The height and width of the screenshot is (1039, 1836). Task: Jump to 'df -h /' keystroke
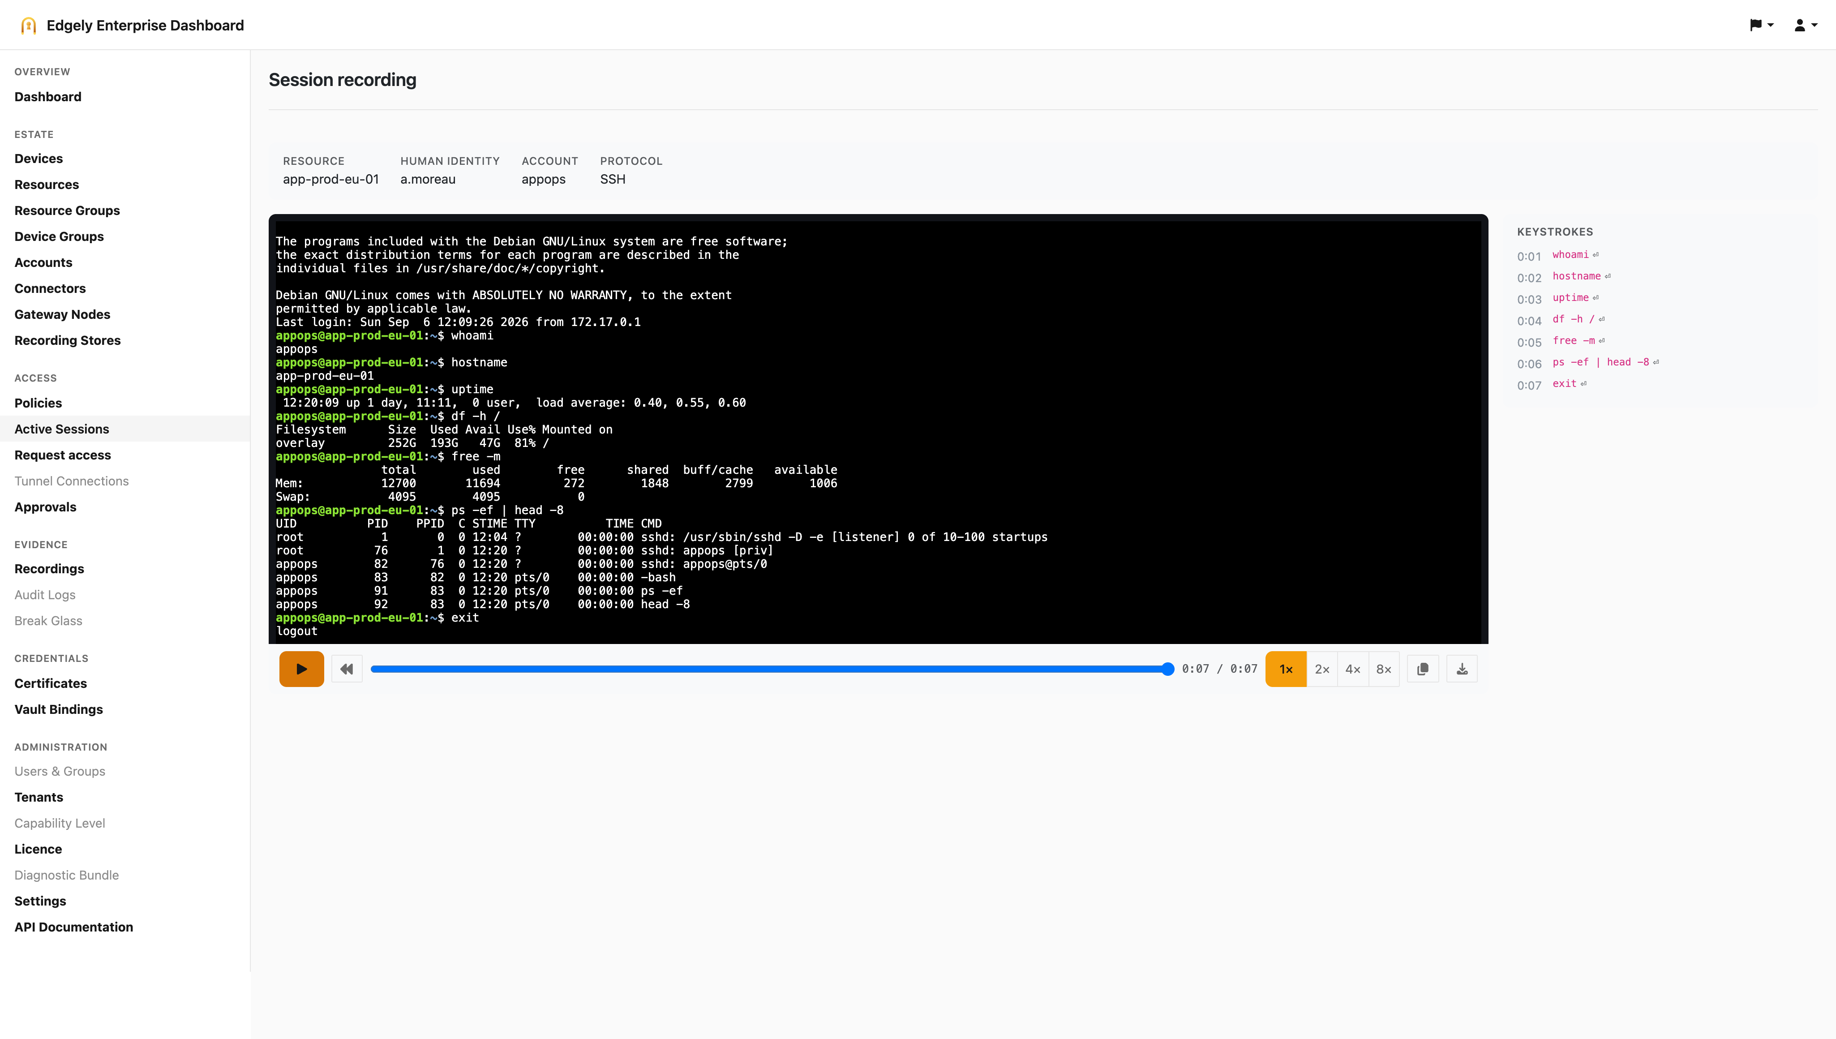click(1574, 320)
